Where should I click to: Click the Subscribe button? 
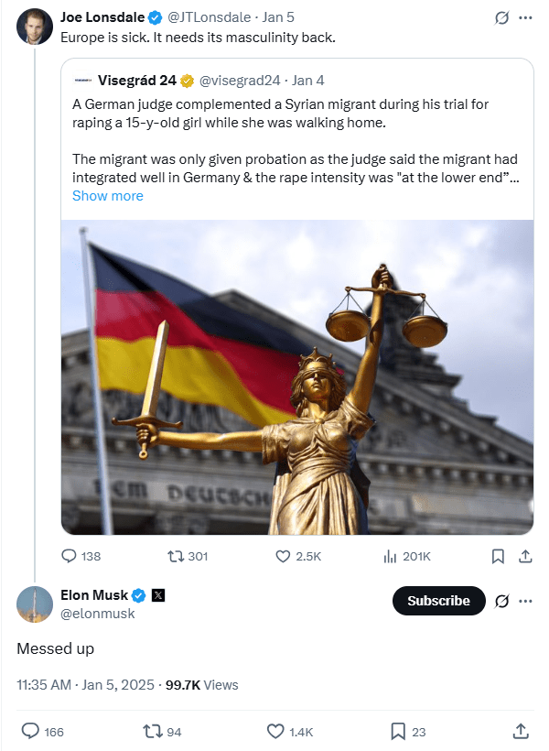click(x=438, y=601)
